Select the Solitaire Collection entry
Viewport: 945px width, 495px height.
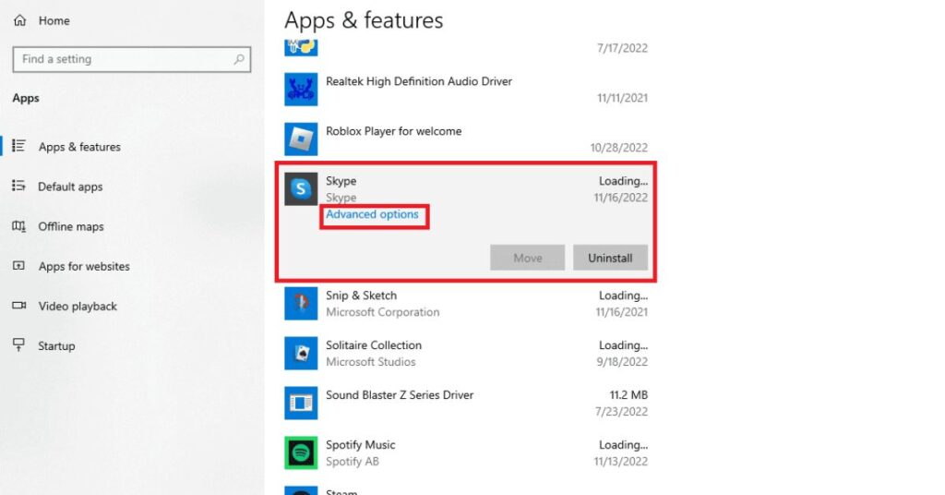click(x=466, y=353)
